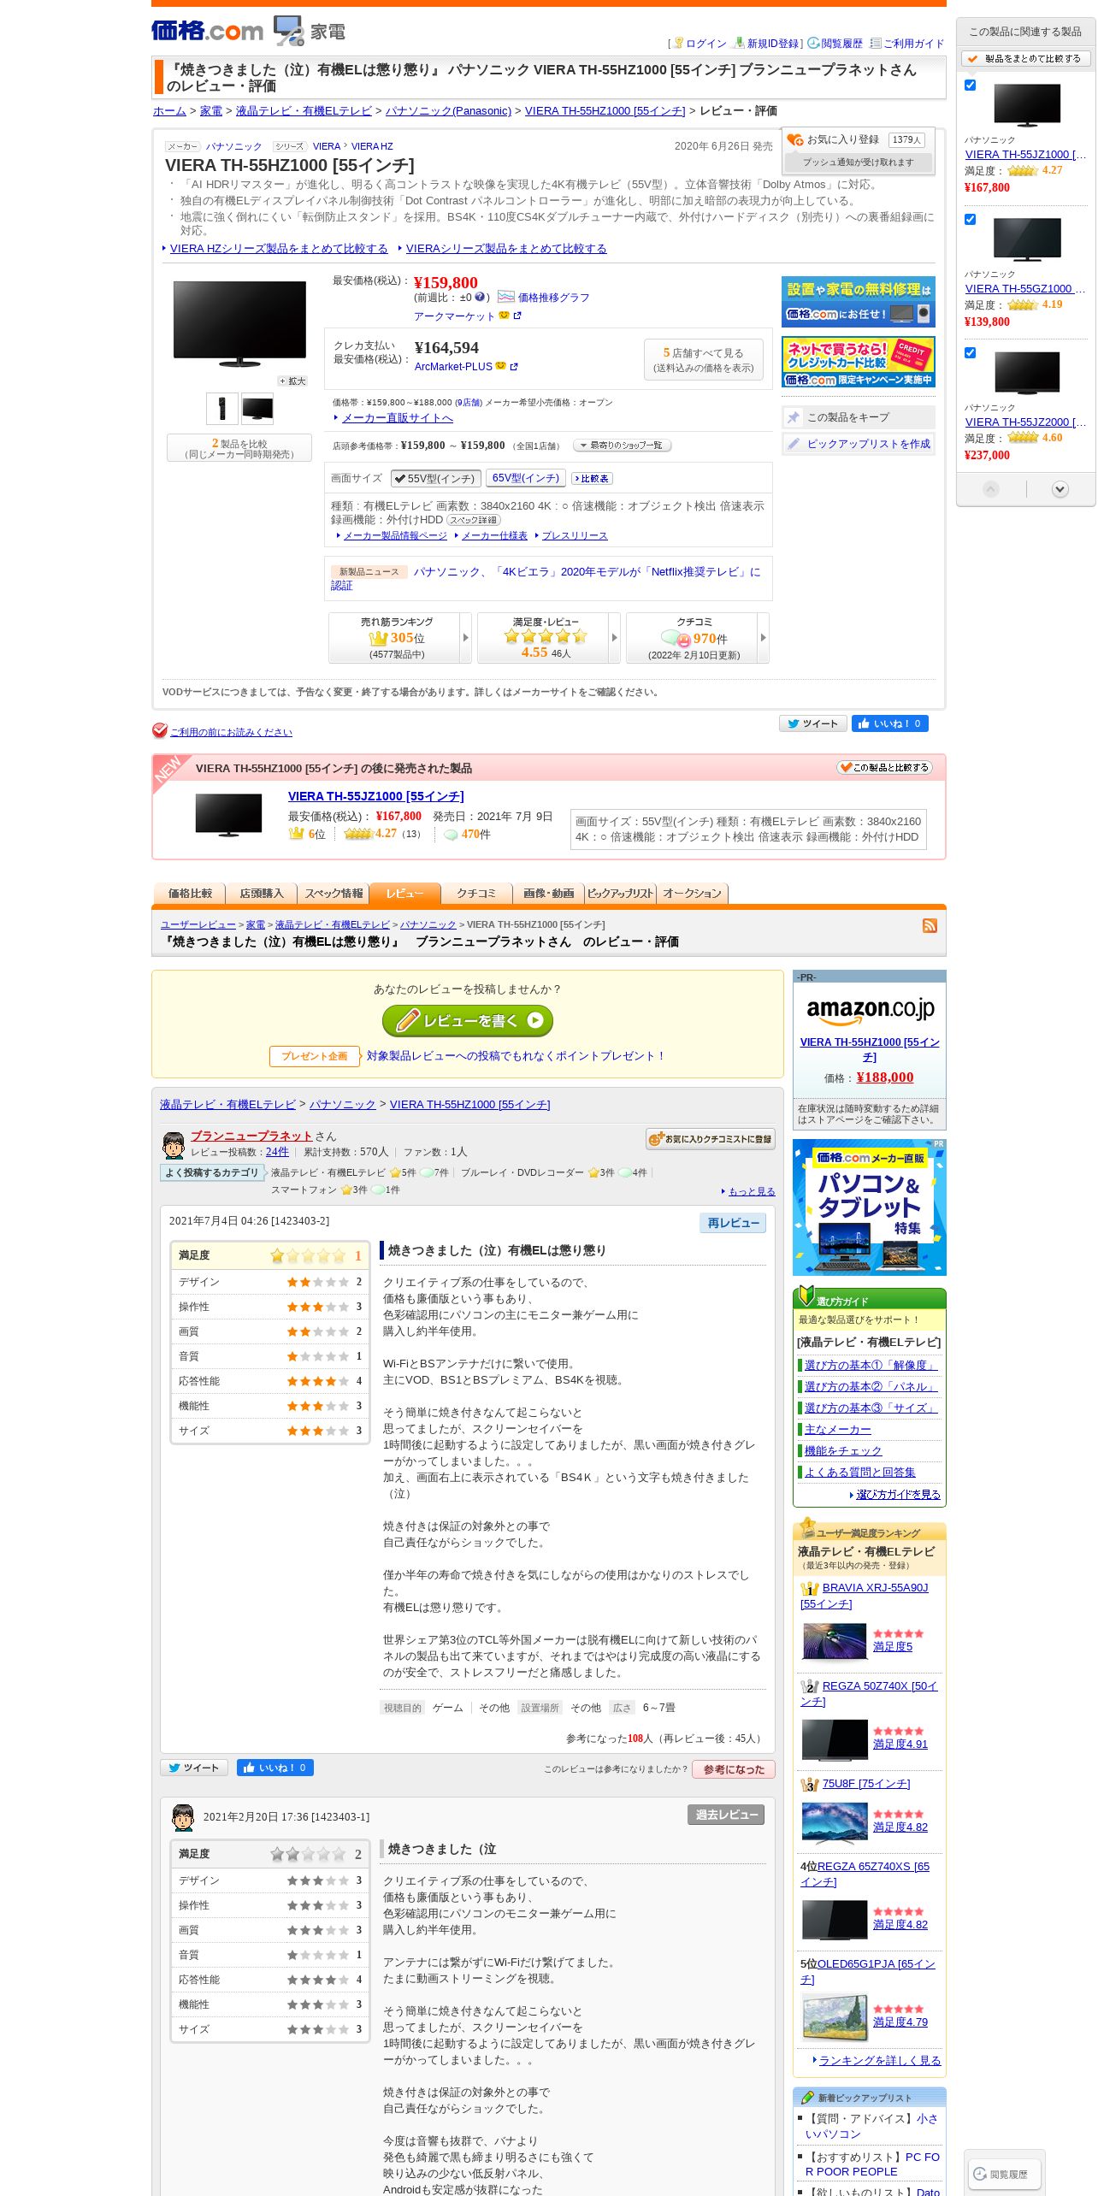Click the 5店舗すべて見る button
Viewport: 1098px width, 2196px height.
703,359
